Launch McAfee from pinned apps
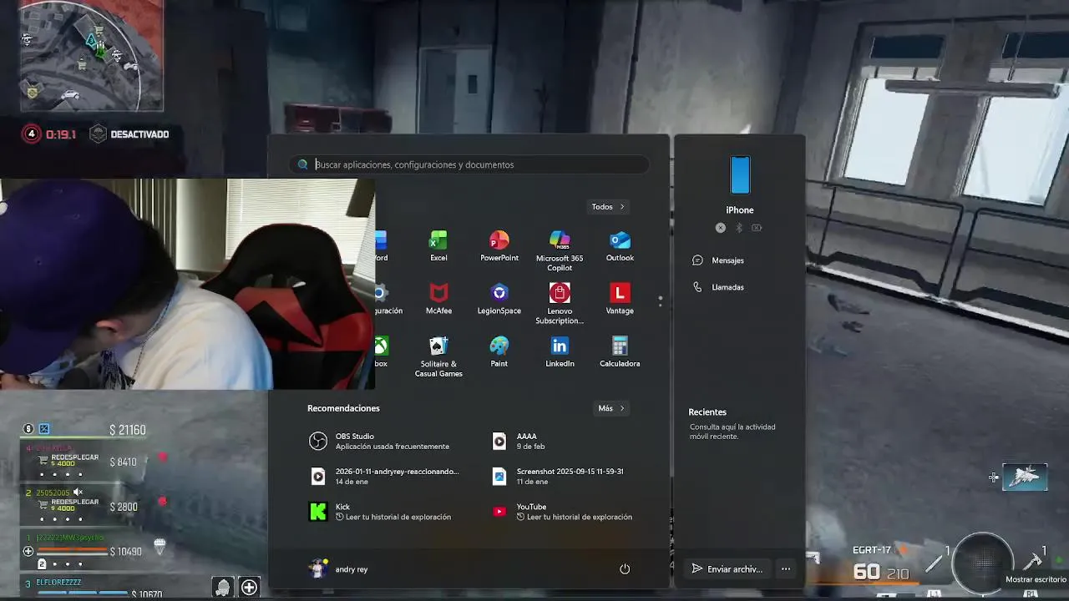The height and width of the screenshot is (601, 1069). 438,299
